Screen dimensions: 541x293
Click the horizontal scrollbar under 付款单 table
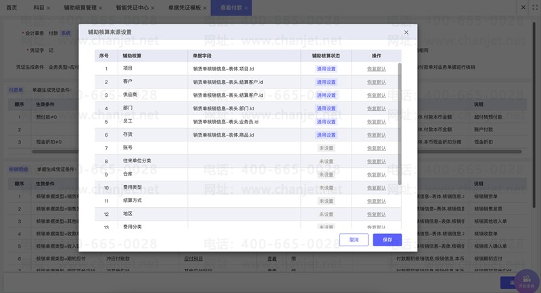(x=276, y=151)
